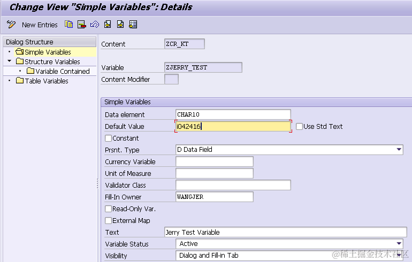412x262 pixels.
Task: Open the Structure Variables tree node
Action: click(52, 61)
